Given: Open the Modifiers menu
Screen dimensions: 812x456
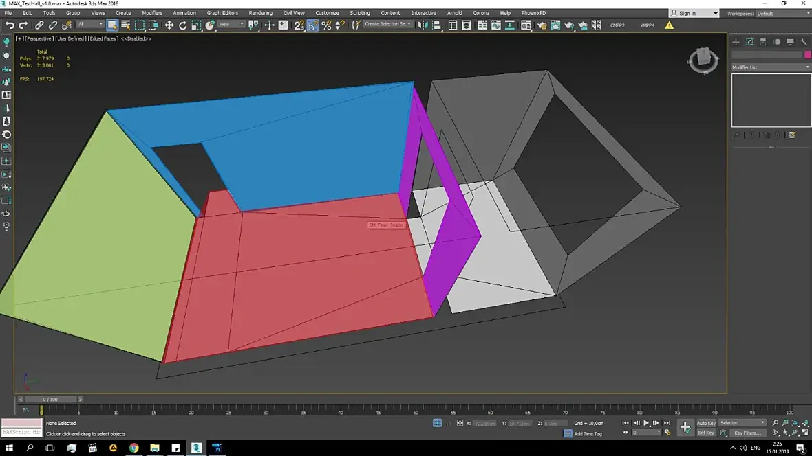Looking at the screenshot, I should [152, 13].
